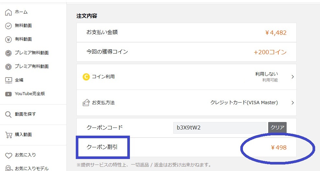Screen dimensions: 320x171
Task: Click the home icon in sidebar
Action: pos(8,12)
